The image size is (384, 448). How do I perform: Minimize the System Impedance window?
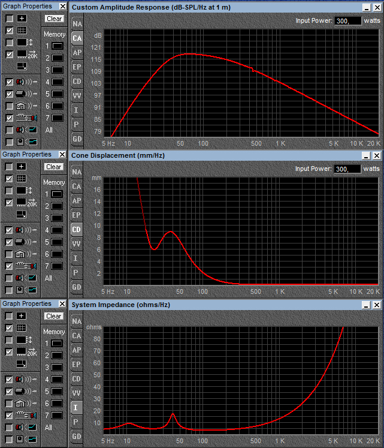366,305
